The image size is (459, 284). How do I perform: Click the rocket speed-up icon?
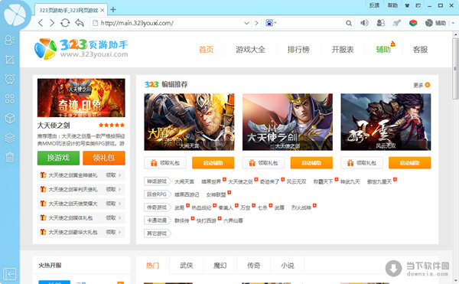pos(396,23)
